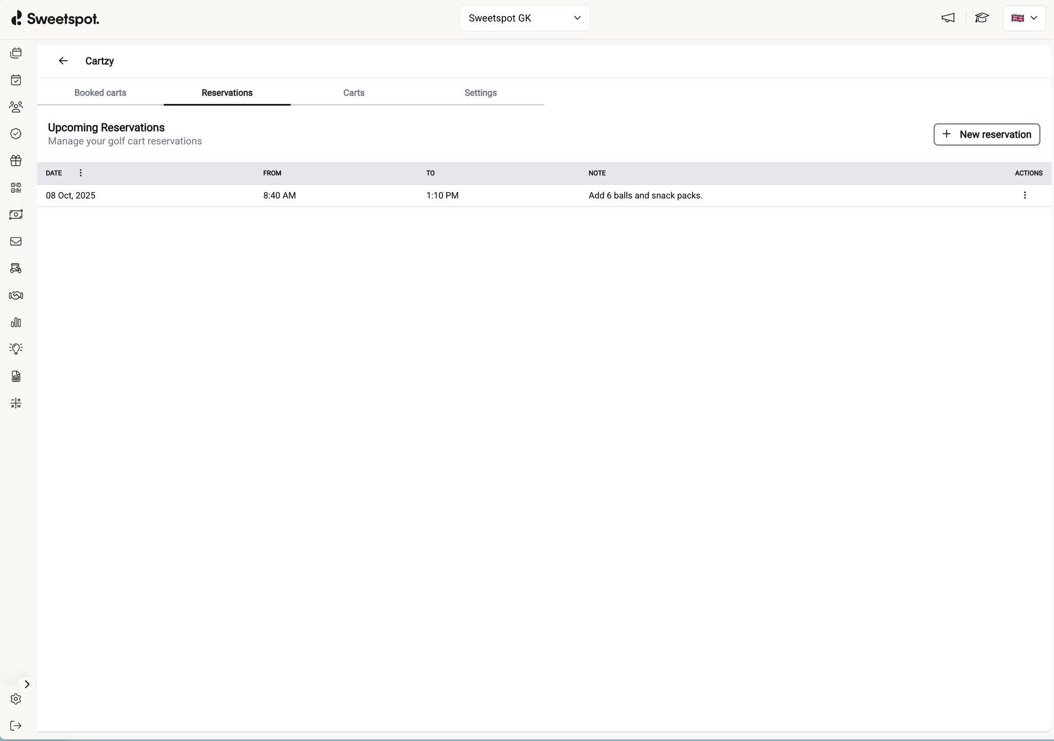The width and height of the screenshot is (1054, 741).
Task: Open the Sweetspot GK club selector
Action: click(523, 18)
